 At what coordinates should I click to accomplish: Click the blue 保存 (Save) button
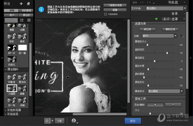point(133,121)
